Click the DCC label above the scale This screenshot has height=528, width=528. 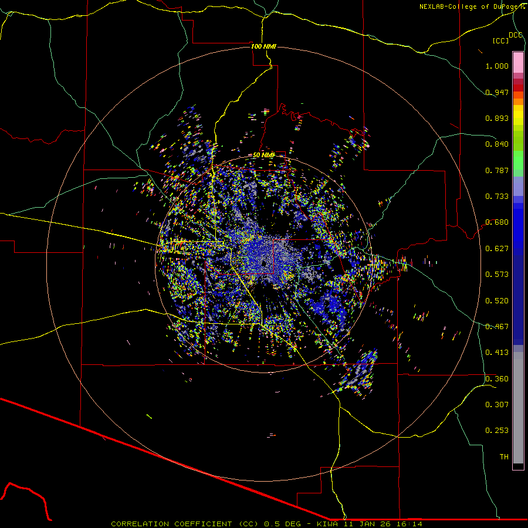515,35
